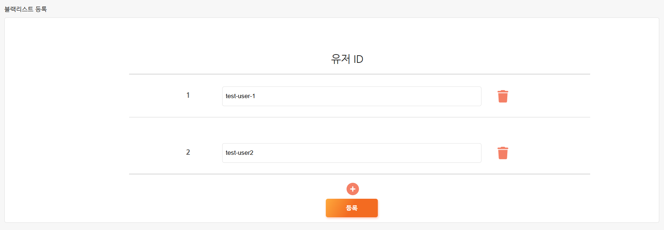Click the row number 2 label
Viewport: 664px width, 230px height.
[188, 152]
